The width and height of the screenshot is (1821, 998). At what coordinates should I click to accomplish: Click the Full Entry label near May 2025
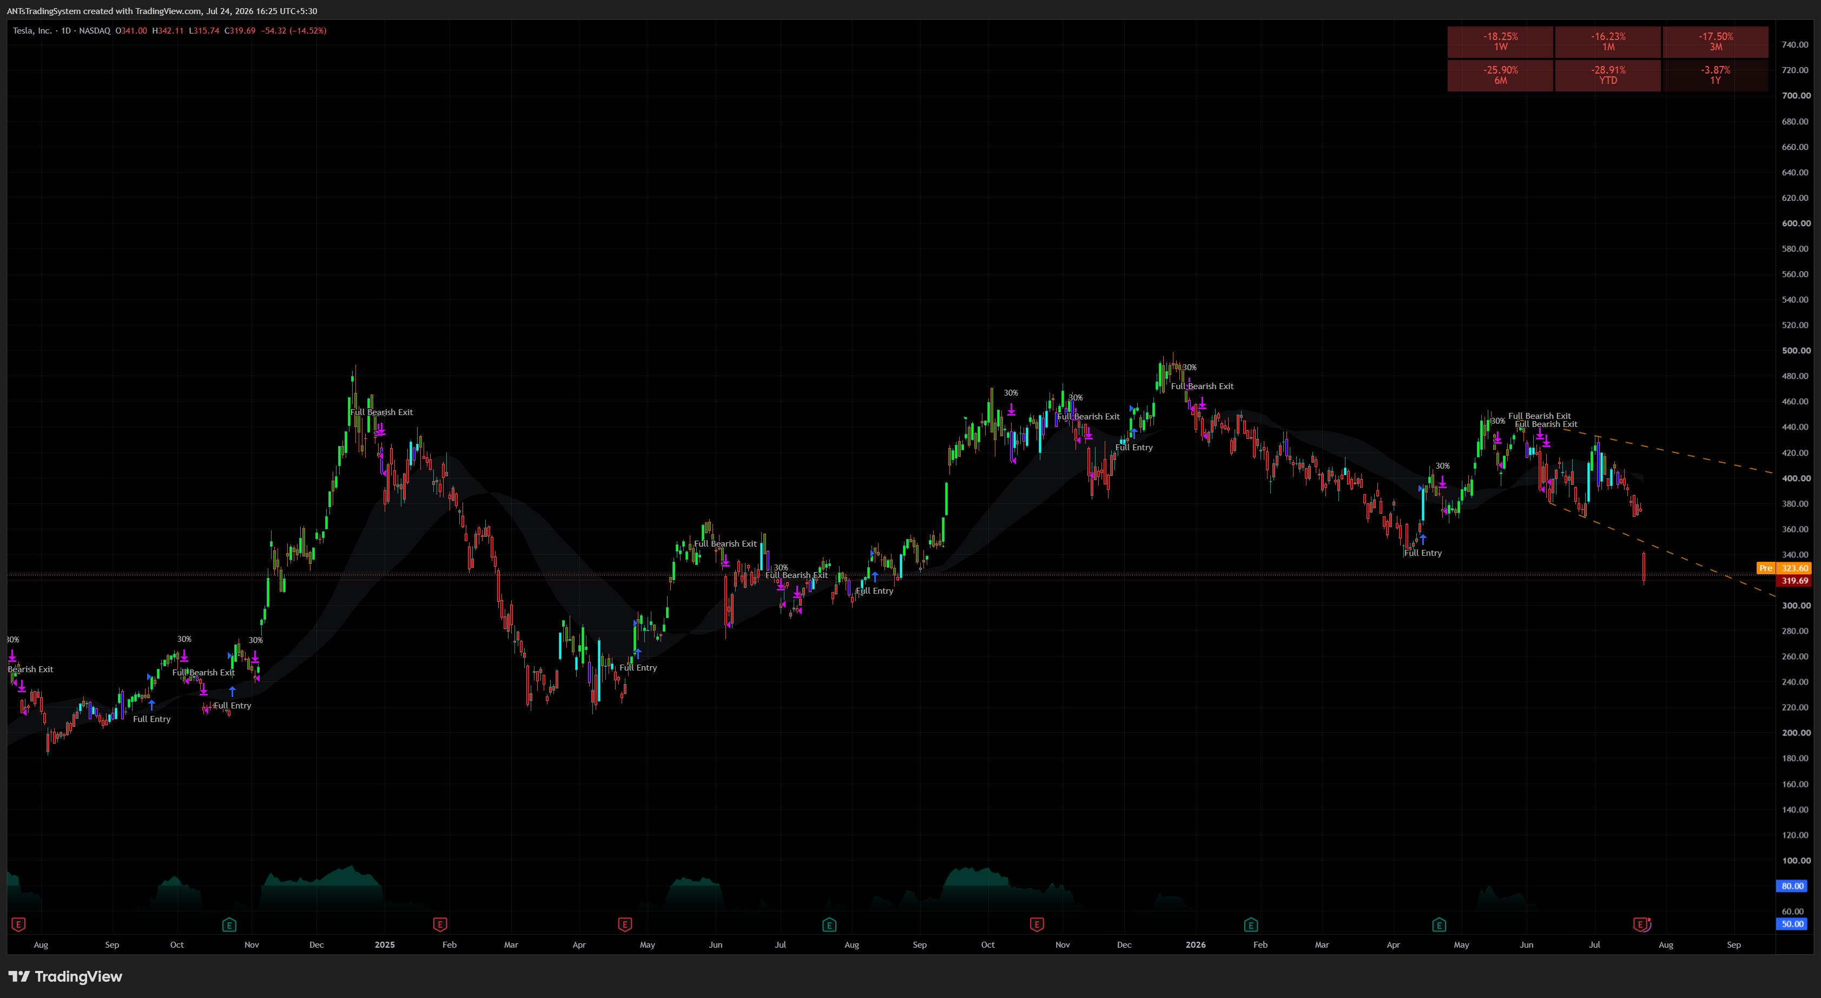point(638,668)
